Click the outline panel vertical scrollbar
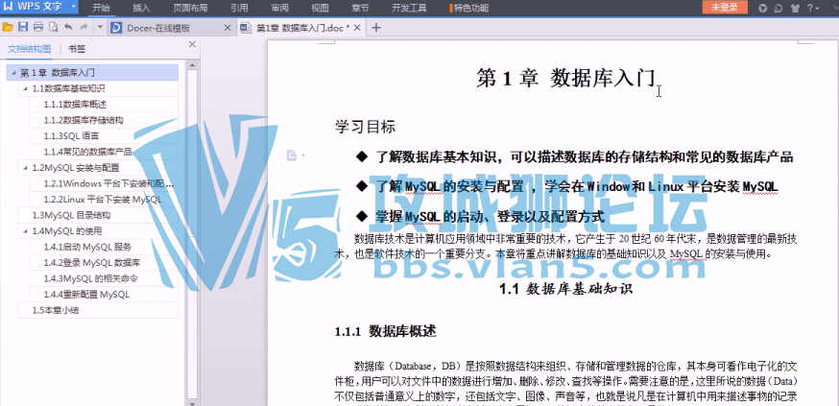Image resolution: width=839 pixels, height=406 pixels. click(x=192, y=234)
